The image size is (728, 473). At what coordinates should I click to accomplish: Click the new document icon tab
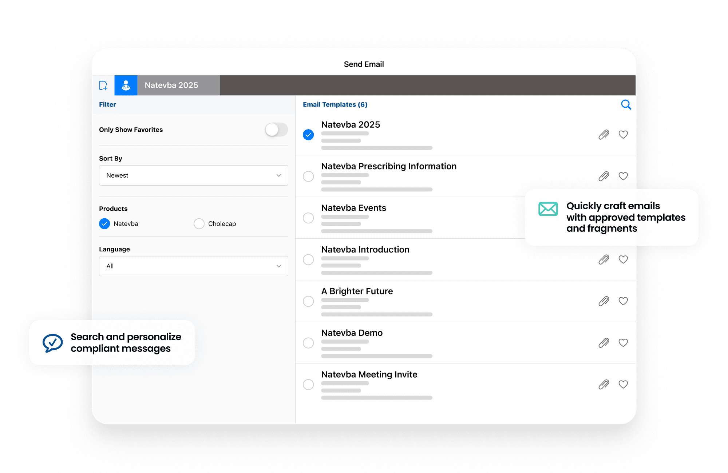(103, 86)
